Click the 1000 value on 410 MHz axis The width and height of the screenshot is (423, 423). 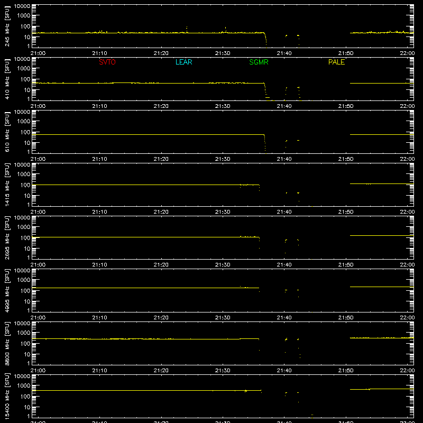pos(24,69)
